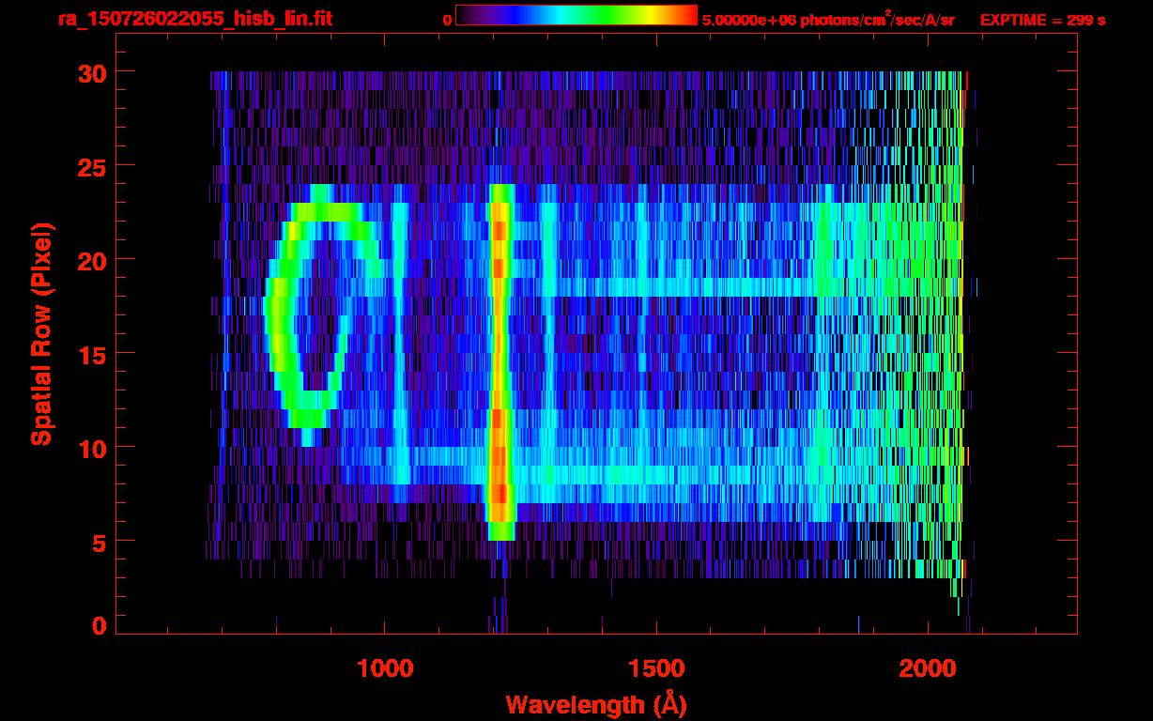This screenshot has width=1153, height=721.
Task: Click the 1500 wavelength tick label
Action: tap(656, 667)
